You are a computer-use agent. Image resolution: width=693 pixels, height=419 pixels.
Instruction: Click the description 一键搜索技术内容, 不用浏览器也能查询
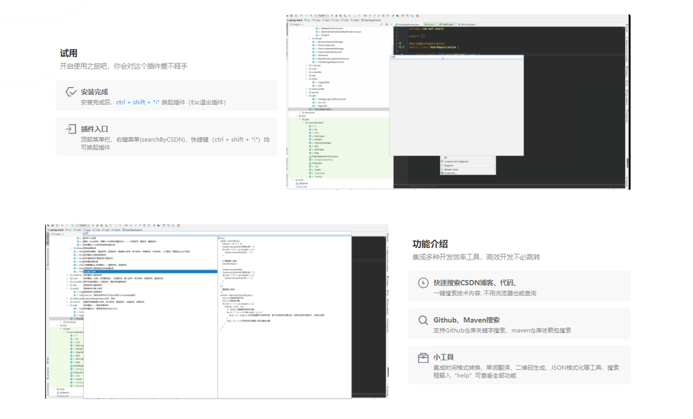485,293
